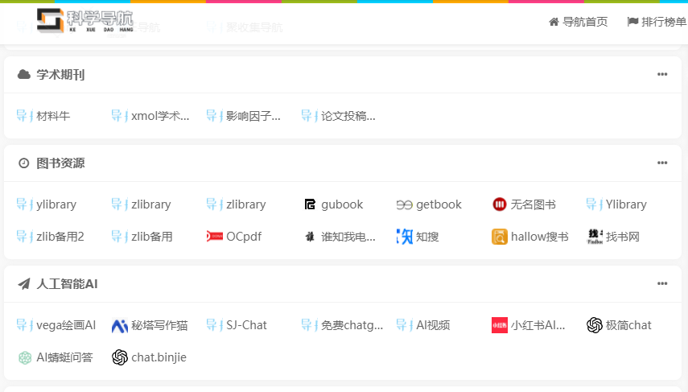Open the 谁知我电... link text

click(x=348, y=237)
